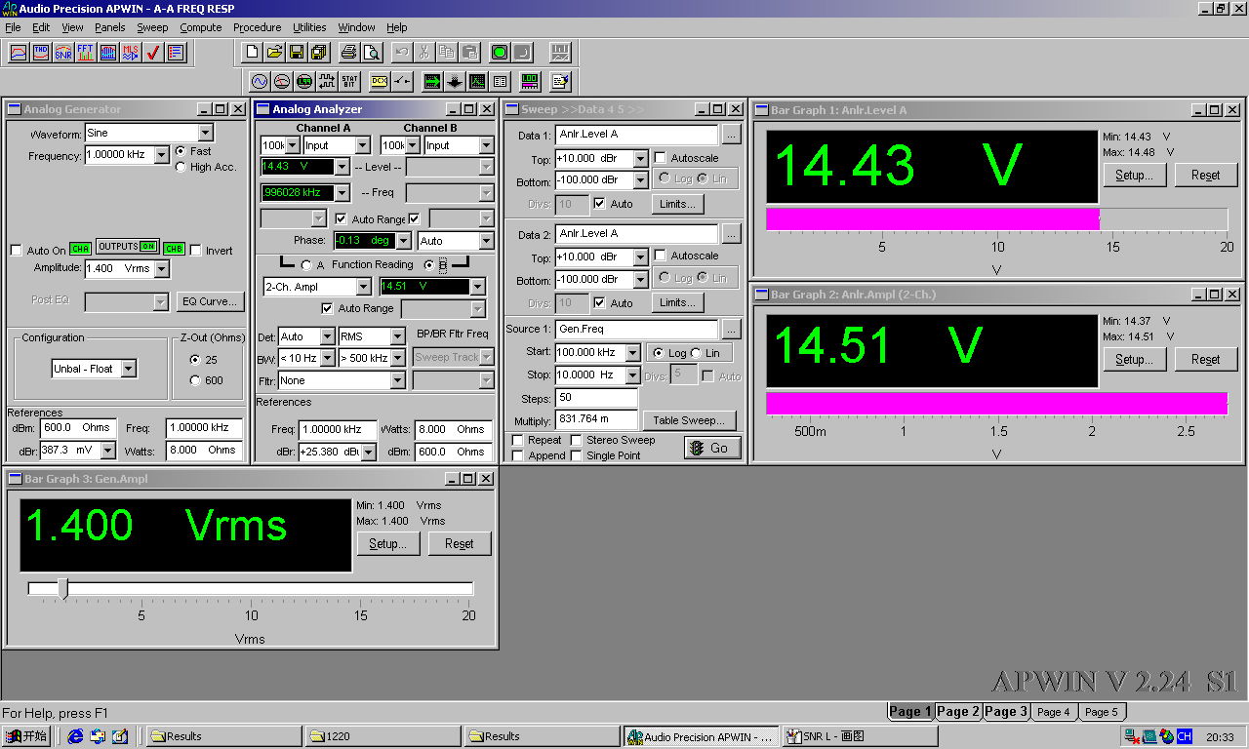Screen dimensions: 1249x749
Task: Click the Go button in Sweep panel
Action: (x=711, y=448)
